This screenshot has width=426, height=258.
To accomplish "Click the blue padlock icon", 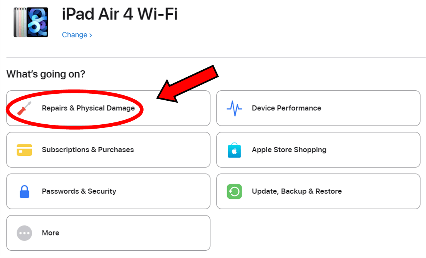I will [24, 191].
